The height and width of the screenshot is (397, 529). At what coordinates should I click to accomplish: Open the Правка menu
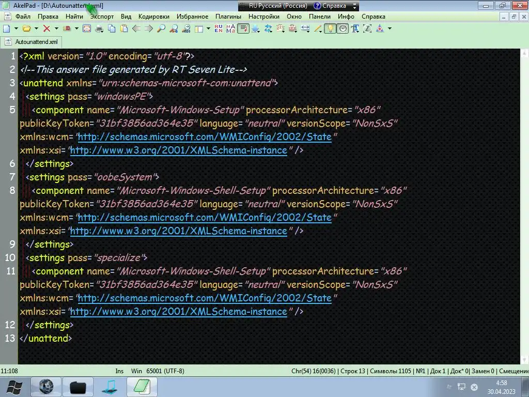point(48,17)
